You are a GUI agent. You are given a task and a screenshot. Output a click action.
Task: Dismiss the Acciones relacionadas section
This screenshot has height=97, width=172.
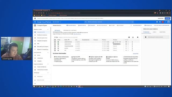click(136, 54)
